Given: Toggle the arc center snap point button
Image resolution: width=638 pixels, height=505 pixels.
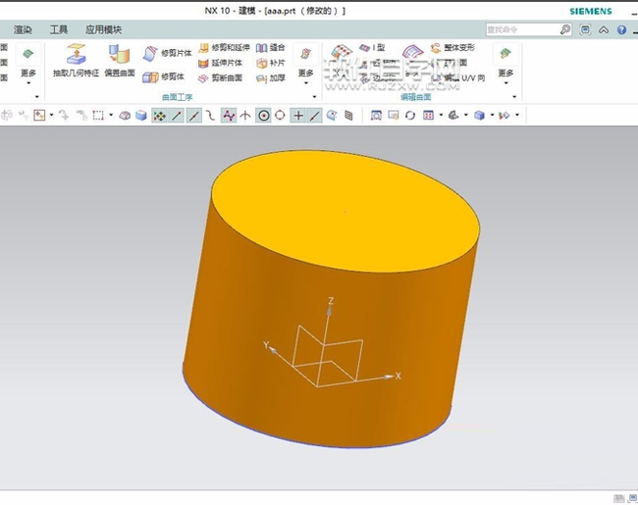Looking at the screenshot, I should (x=263, y=116).
